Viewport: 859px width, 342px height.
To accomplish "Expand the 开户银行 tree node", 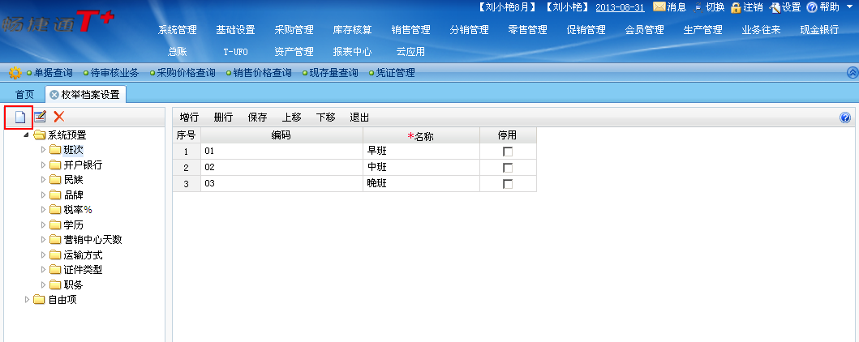I will pyautogui.click(x=43, y=165).
